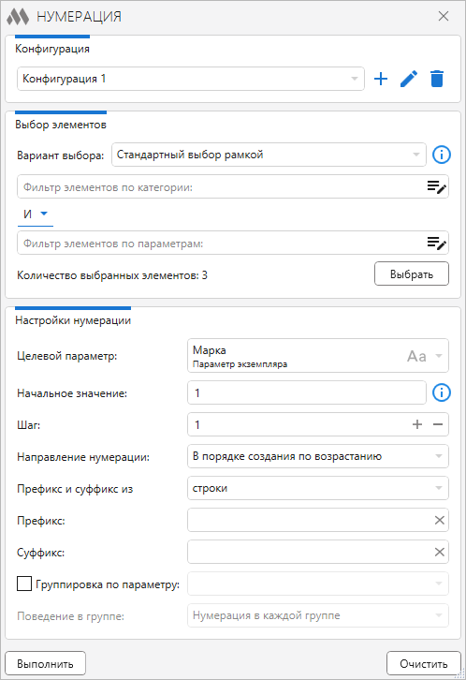
Task: Open info icon next to Вариант выбора
Action: [x=442, y=155]
